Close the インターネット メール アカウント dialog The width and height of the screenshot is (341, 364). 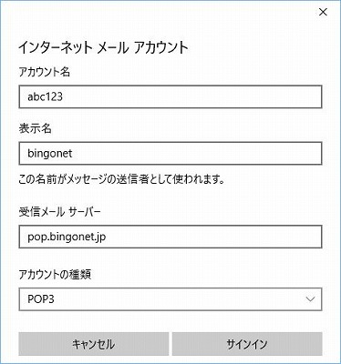[x=323, y=12]
